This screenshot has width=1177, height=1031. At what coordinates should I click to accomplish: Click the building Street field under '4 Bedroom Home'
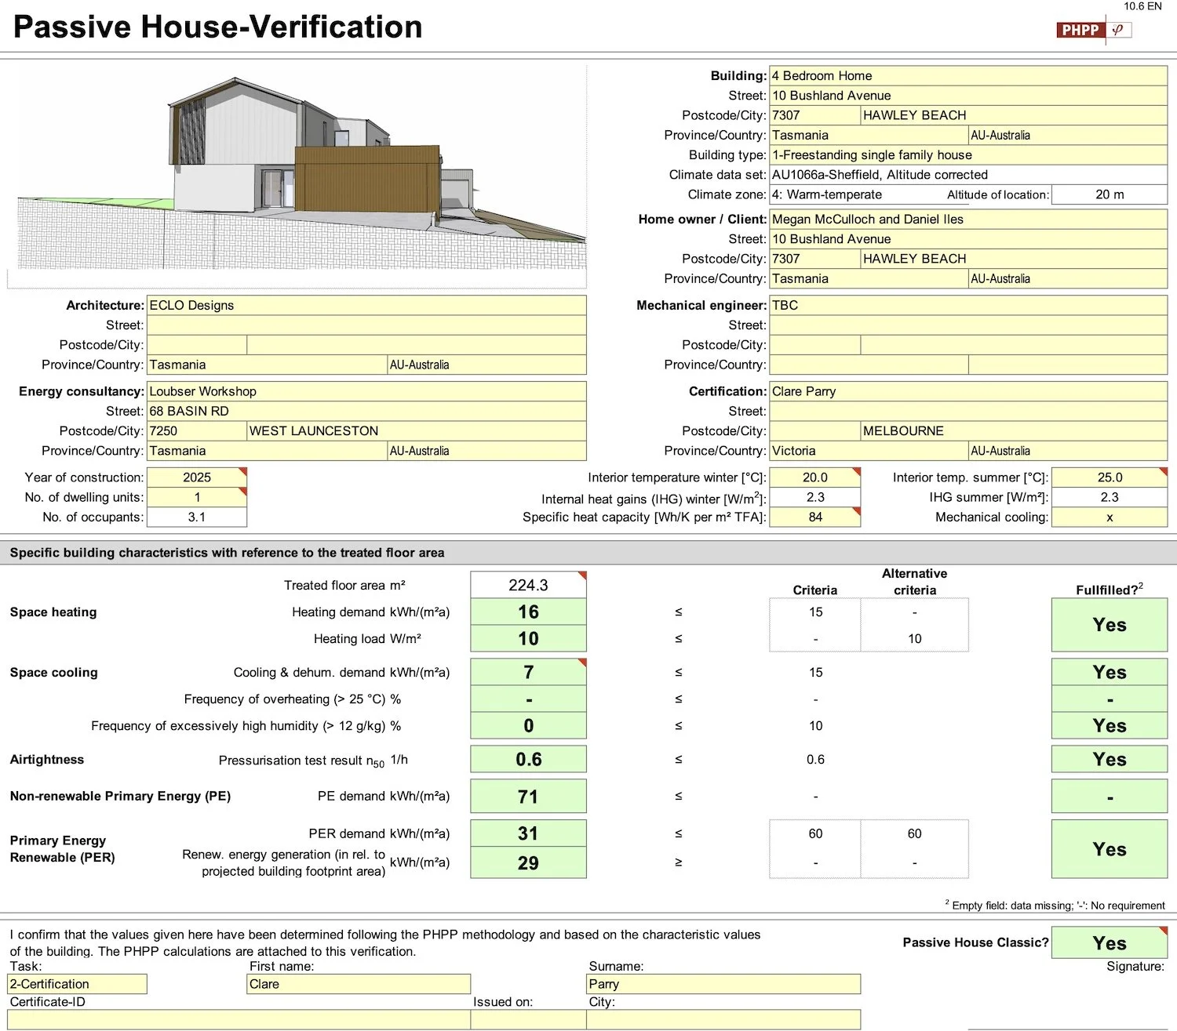[x=968, y=96]
